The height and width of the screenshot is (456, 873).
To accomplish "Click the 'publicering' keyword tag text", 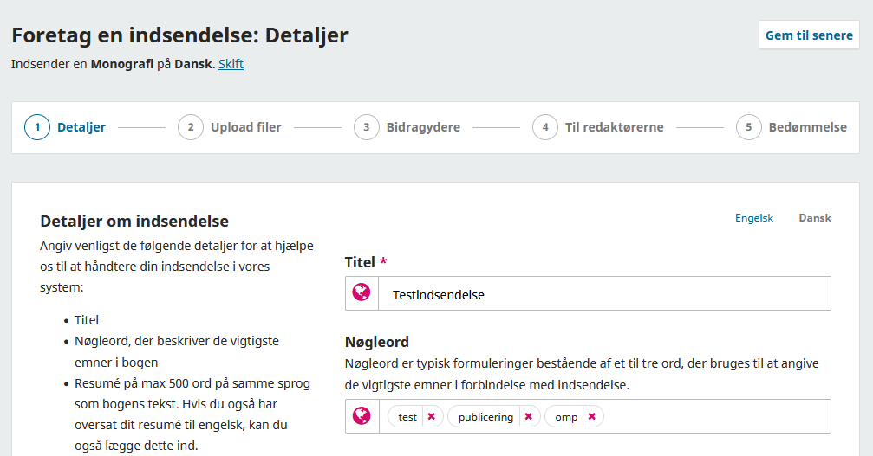I will click(485, 417).
